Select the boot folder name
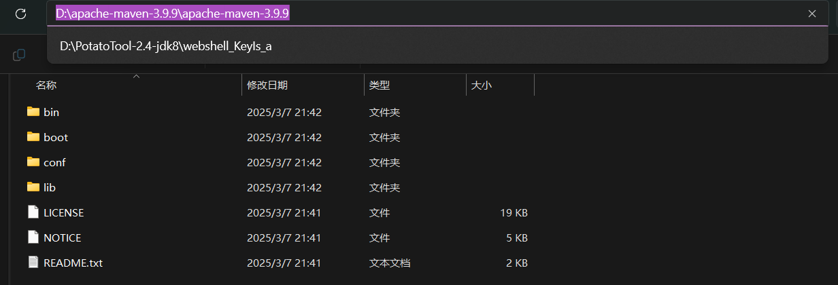The image size is (838, 285). 56,137
